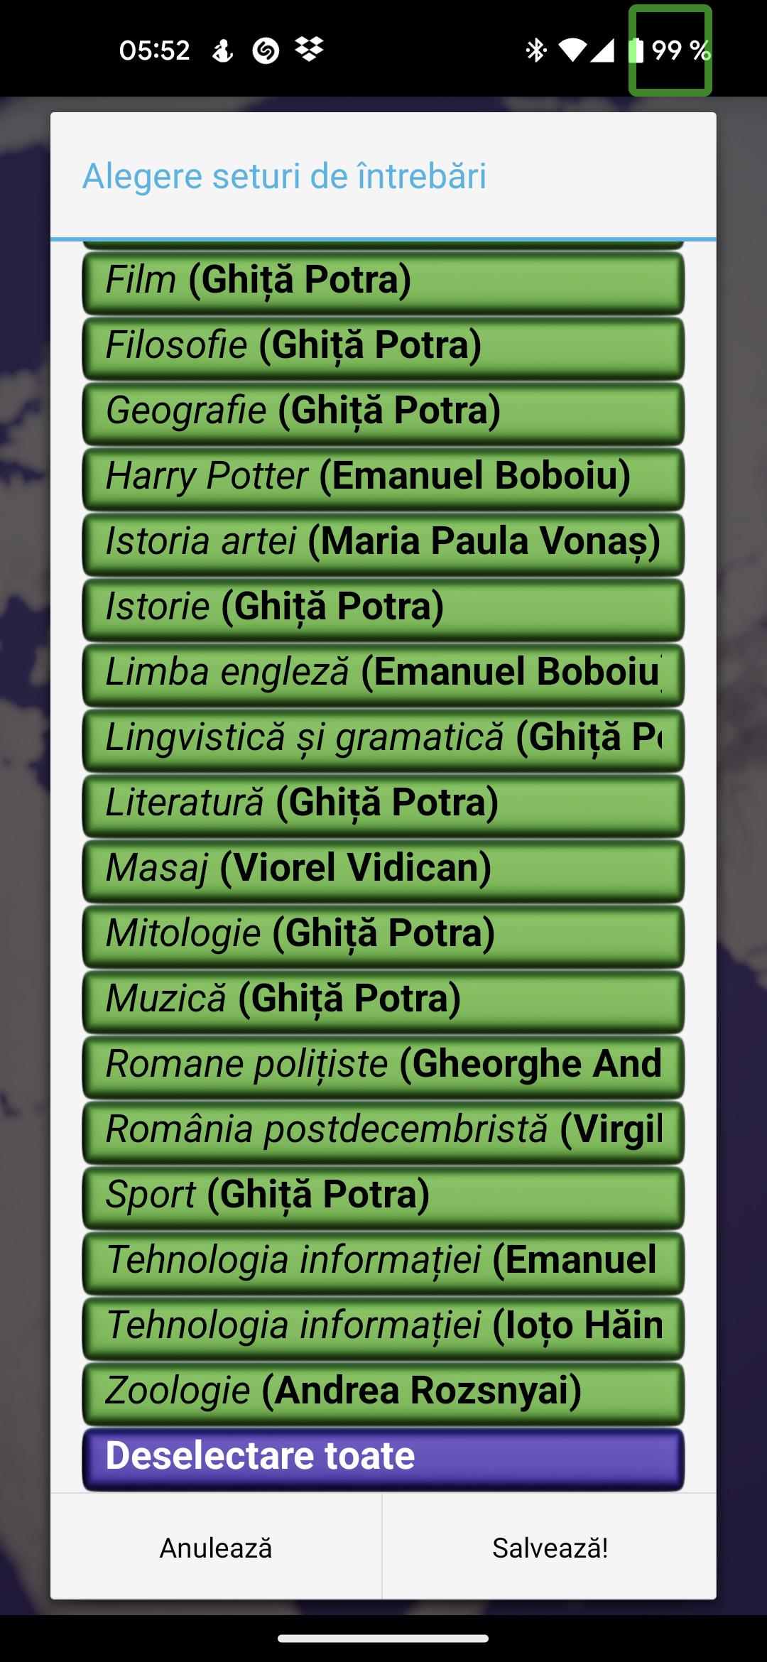The image size is (767, 1662).
Task: Toggle Tehnologia informației (Ioțo Hăin) set
Action: tap(383, 1326)
